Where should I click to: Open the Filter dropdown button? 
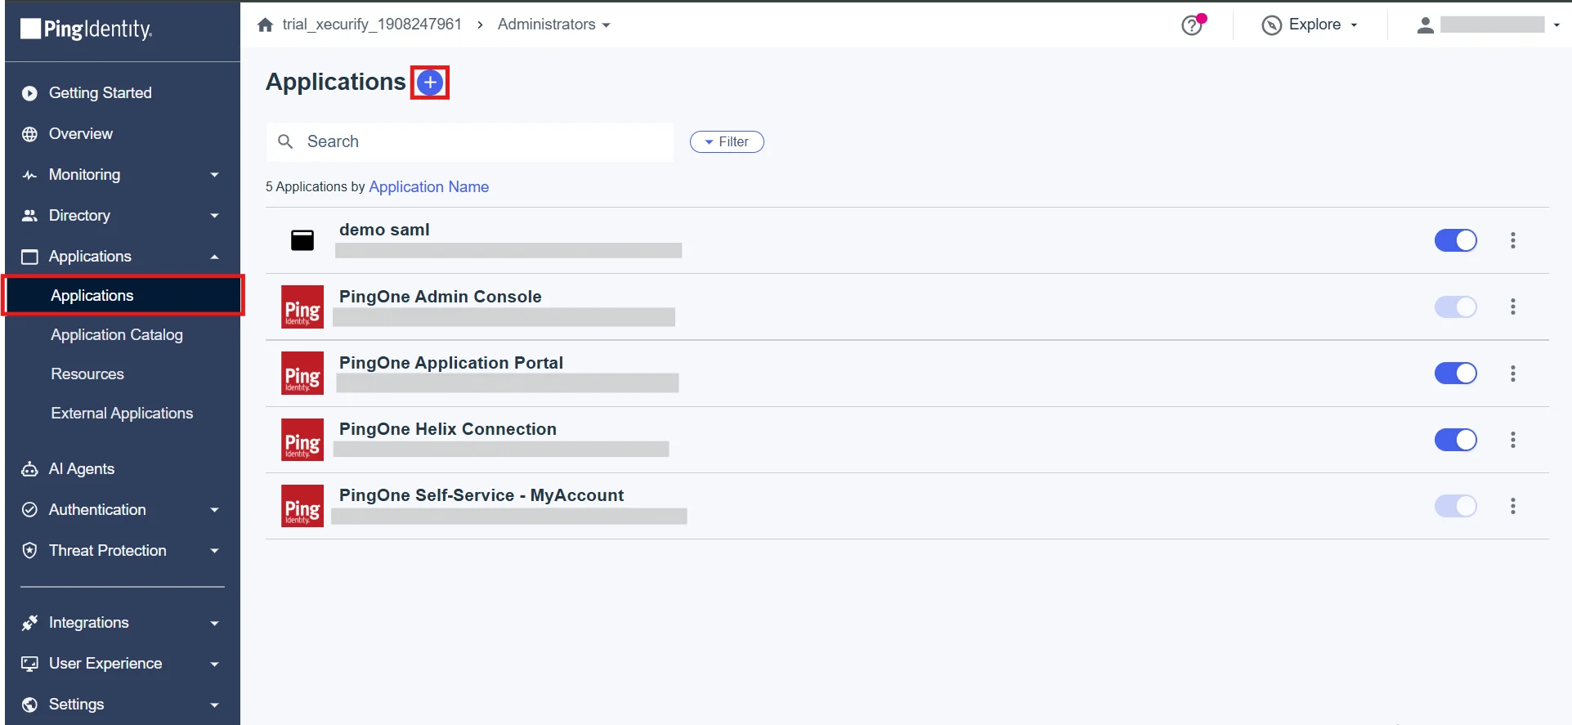tap(727, 142)
